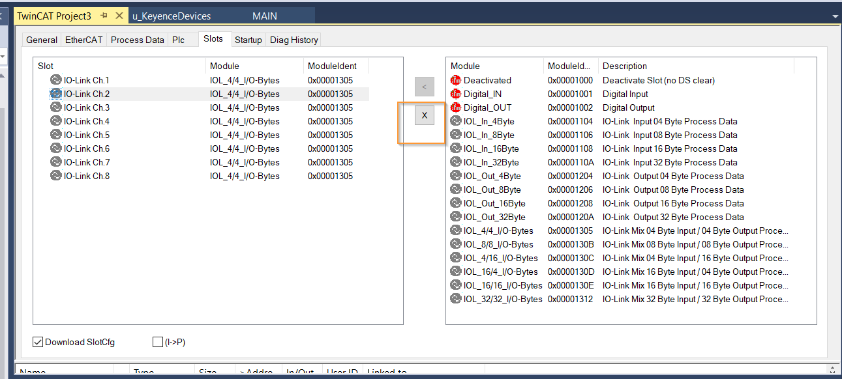Click the IO-Link Ch.1 slot icon
The width and height of the screenshot is (842, 379).
(x=55, y=80)
